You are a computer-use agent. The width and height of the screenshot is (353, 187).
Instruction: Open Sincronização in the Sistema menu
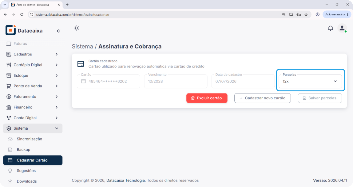click(33, 139)
